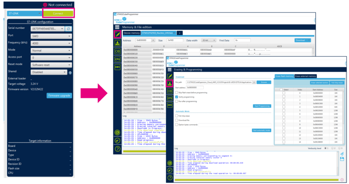Click the brush icon to clear the log
This screenshot has width=349, height=184.
pos(342,154)
